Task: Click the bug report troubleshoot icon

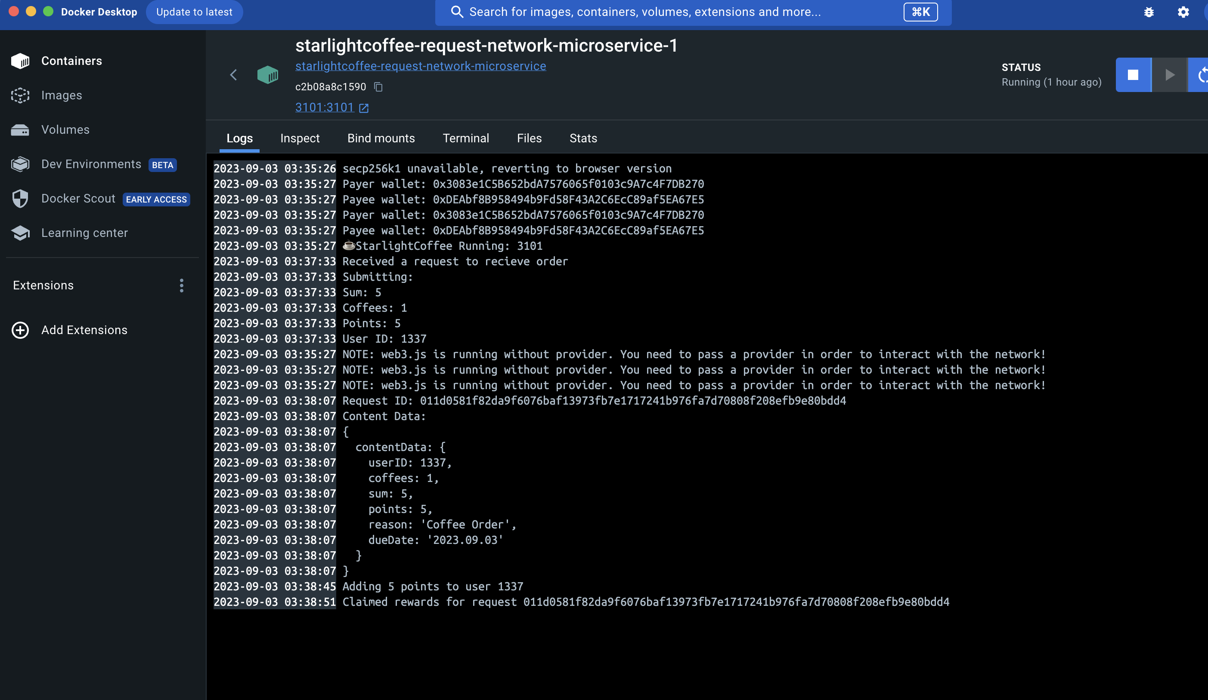Action: click(1149, 12)
